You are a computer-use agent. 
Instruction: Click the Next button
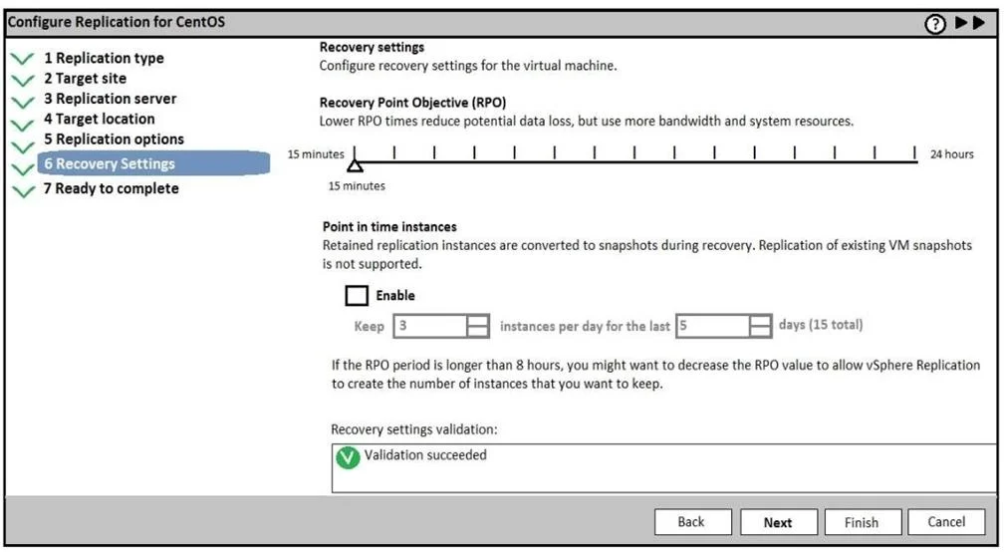(779, 522)
